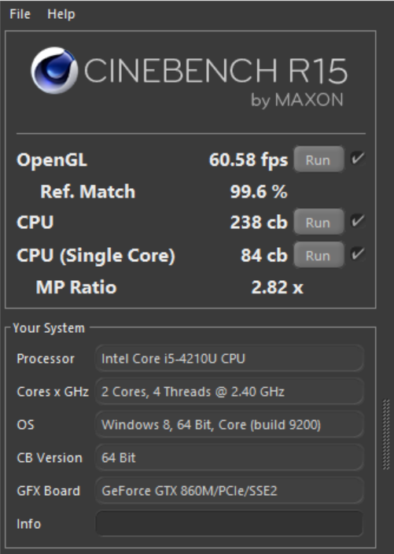Click the MP Ratio 2.82 x value
The width and height of the screenshot is (394, 554).
(277, 287)
